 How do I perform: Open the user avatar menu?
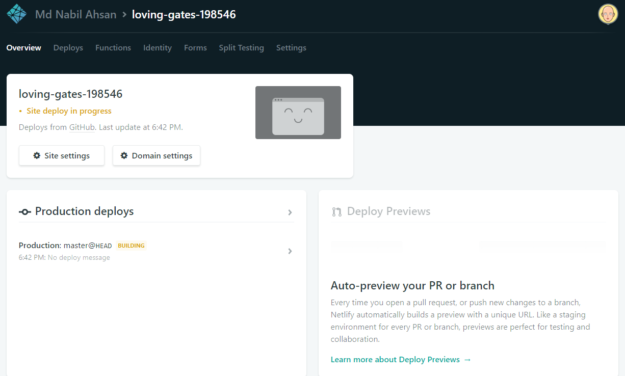608,14
